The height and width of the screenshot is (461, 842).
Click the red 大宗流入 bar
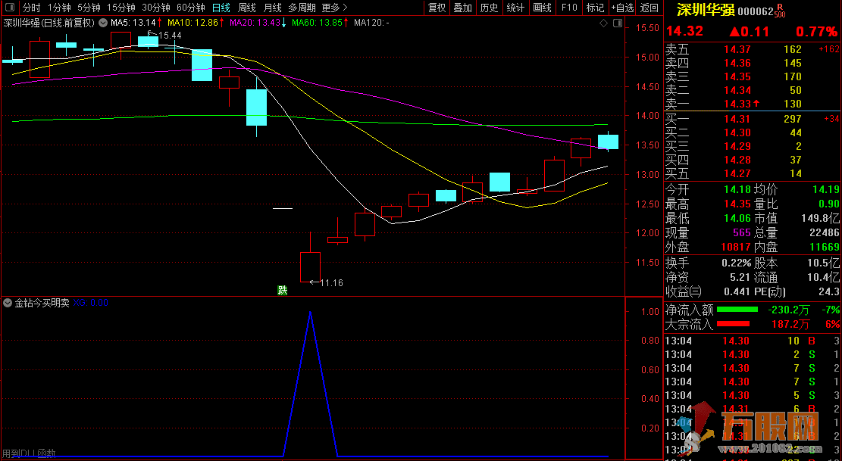pos(733,324)
